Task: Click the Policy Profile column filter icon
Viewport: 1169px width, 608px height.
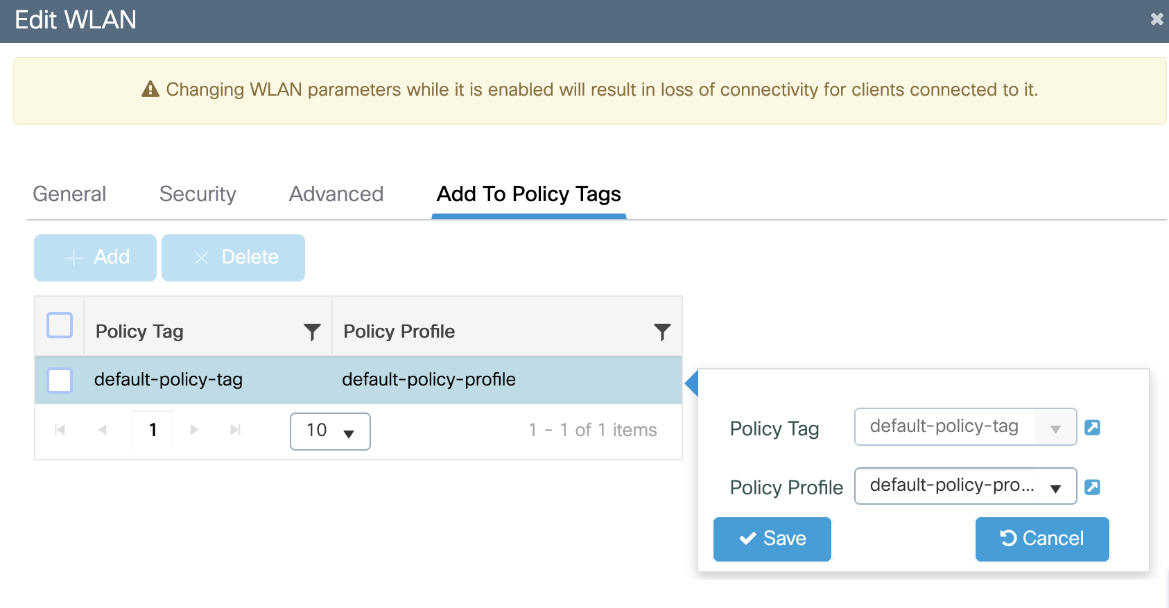Action: click(662, 332)
